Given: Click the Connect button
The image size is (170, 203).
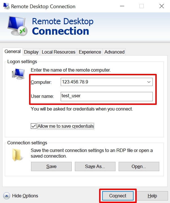Looking at the screenshot, I should tap(118, 196).
